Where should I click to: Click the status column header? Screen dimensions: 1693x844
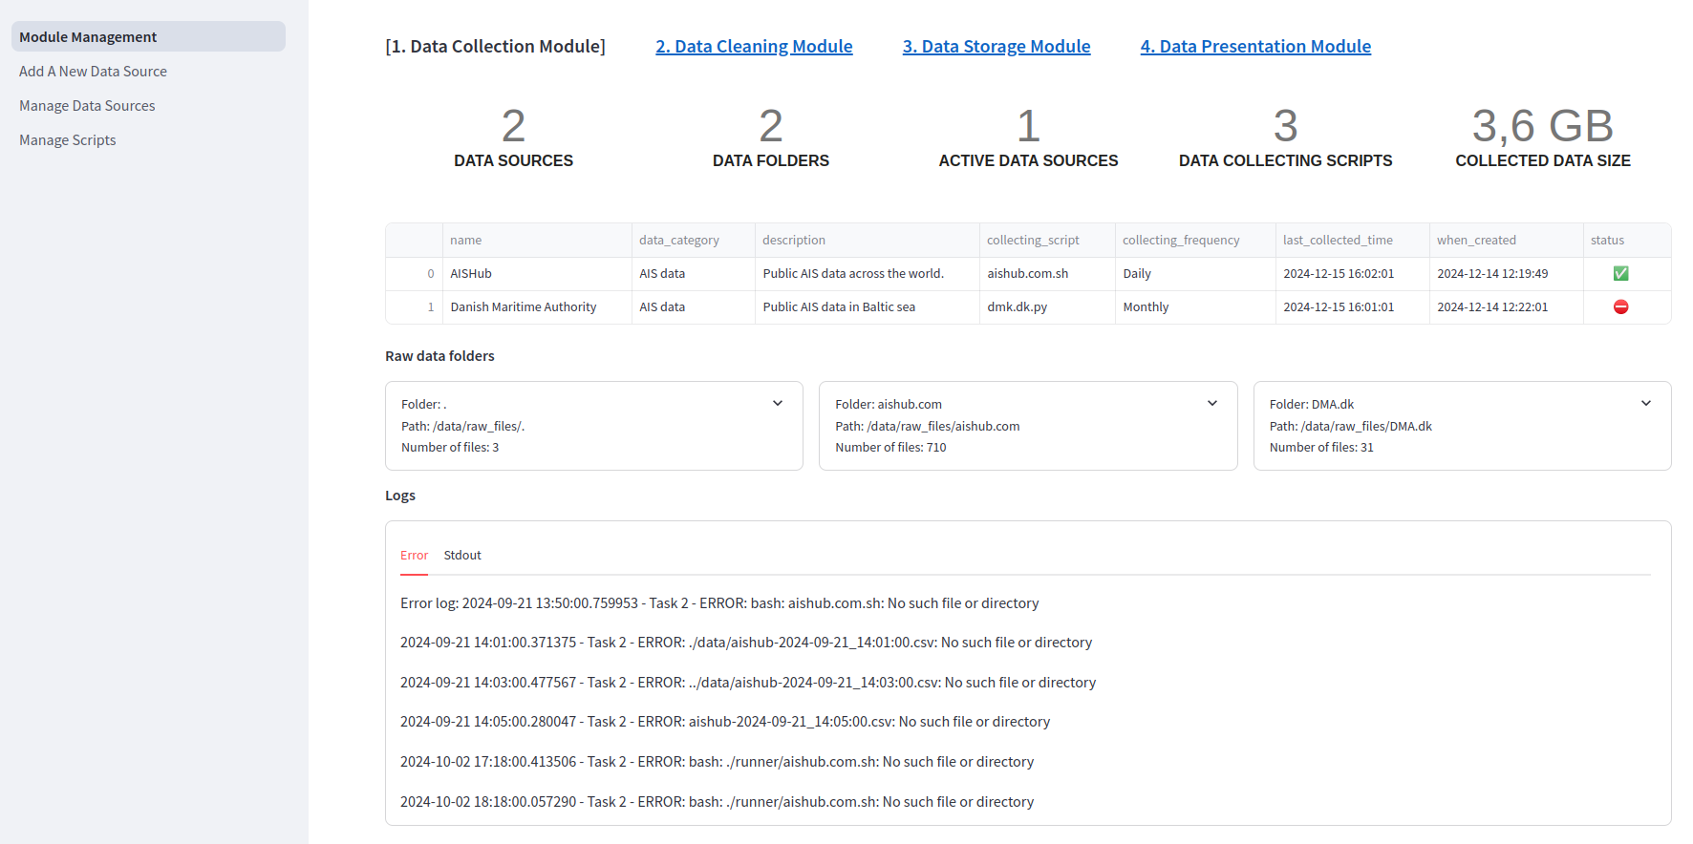pos(1607,241)
